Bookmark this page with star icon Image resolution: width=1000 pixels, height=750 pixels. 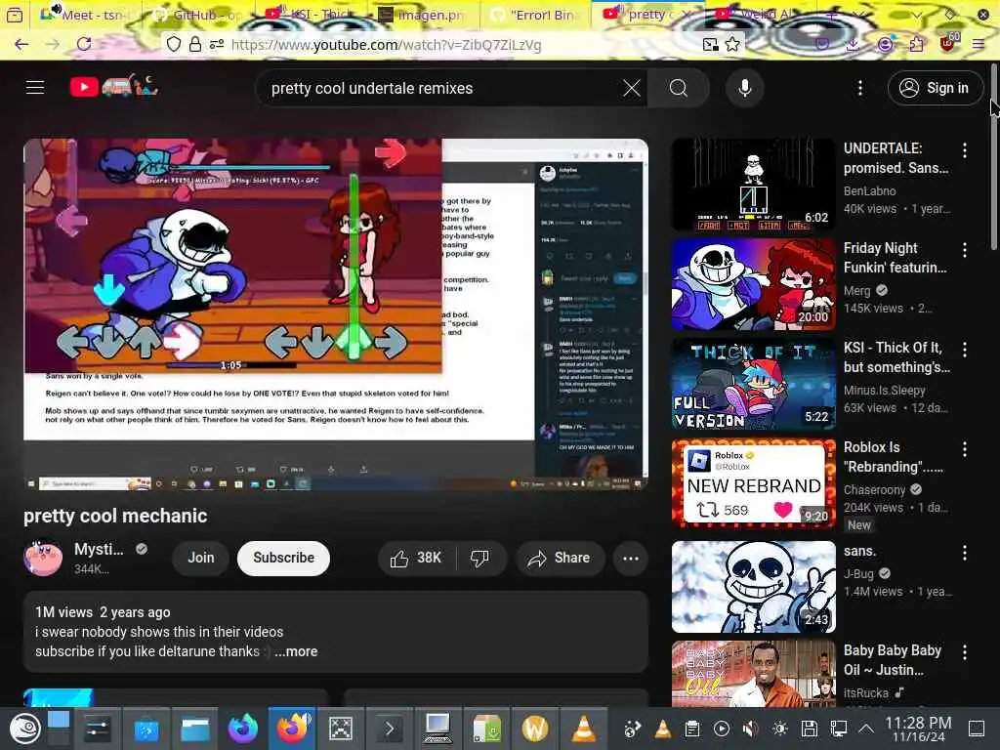click(x=732, y=44)
